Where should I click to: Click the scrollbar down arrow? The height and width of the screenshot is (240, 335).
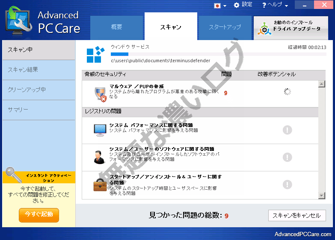[x=322, y=196]
